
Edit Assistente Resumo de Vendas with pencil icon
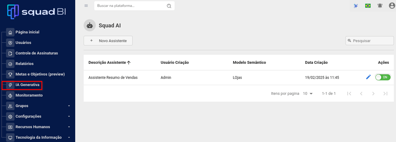click(x=369, y=77)
